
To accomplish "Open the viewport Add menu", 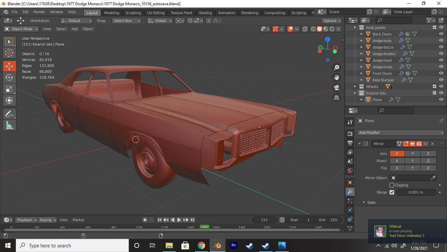I will (75, 29).
